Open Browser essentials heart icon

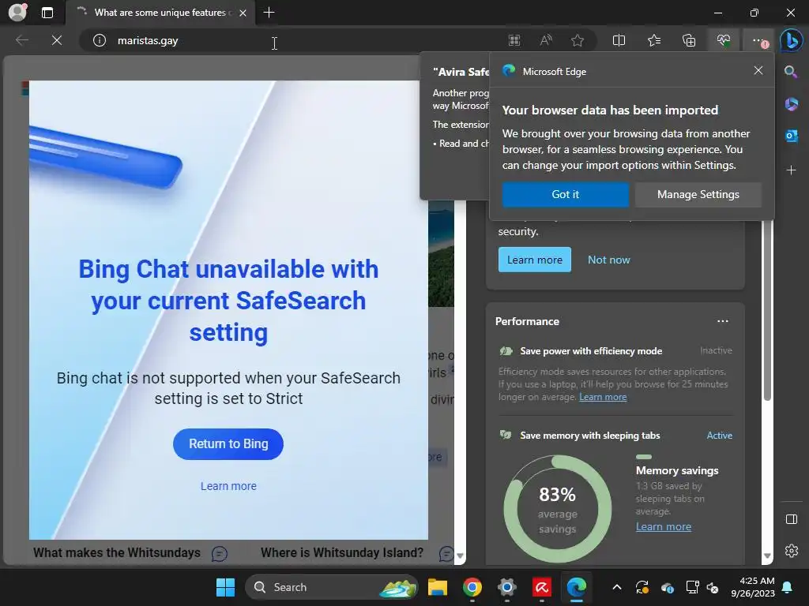724,40
